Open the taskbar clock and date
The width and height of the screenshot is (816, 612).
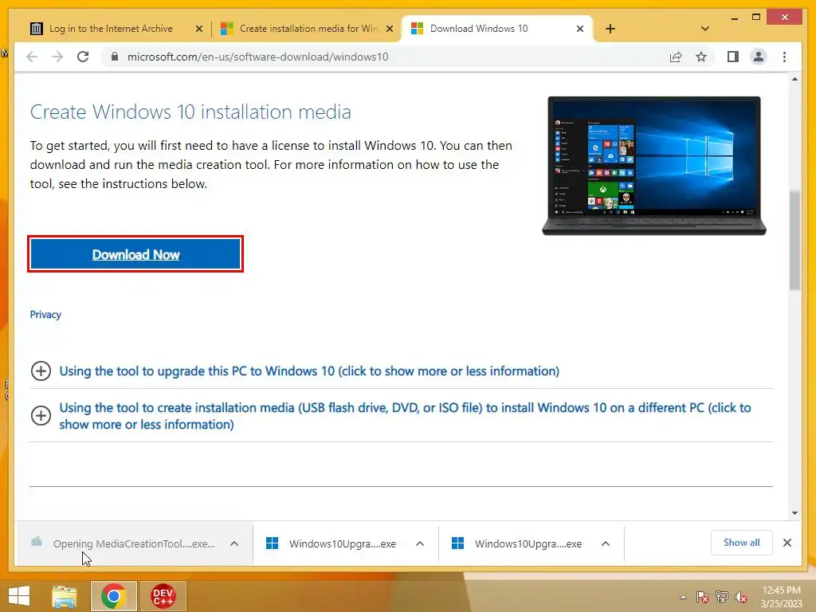coord(781,597)
